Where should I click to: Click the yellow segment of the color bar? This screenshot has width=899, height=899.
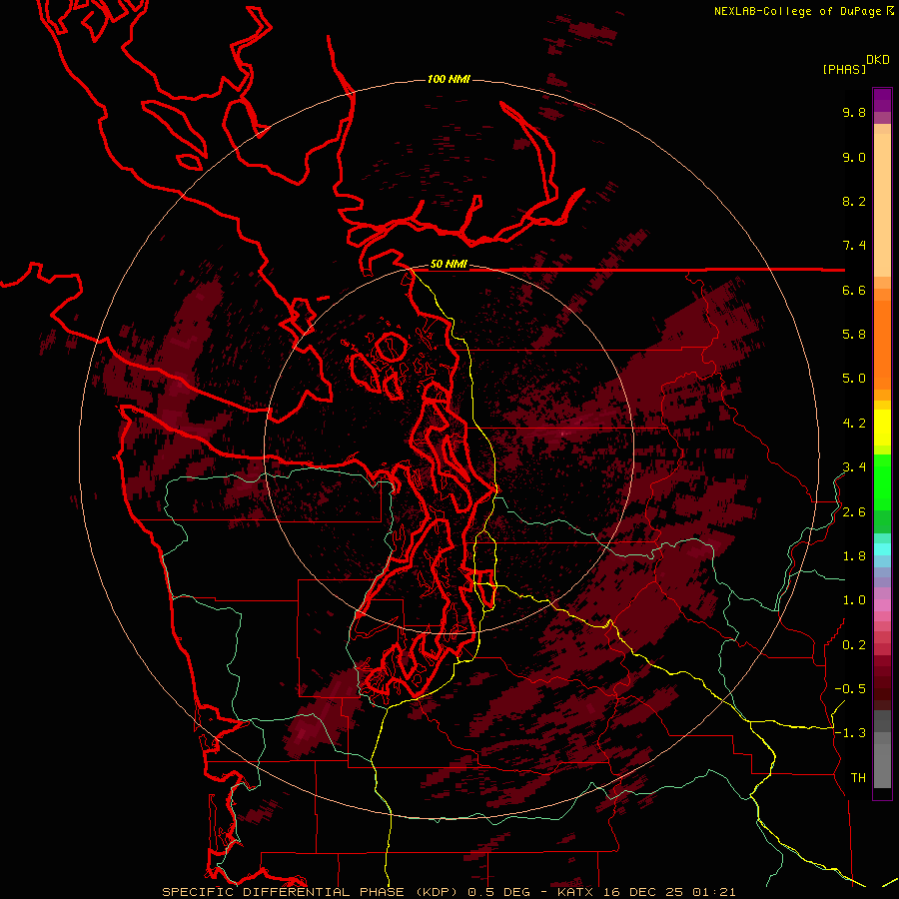click(882, 428)
